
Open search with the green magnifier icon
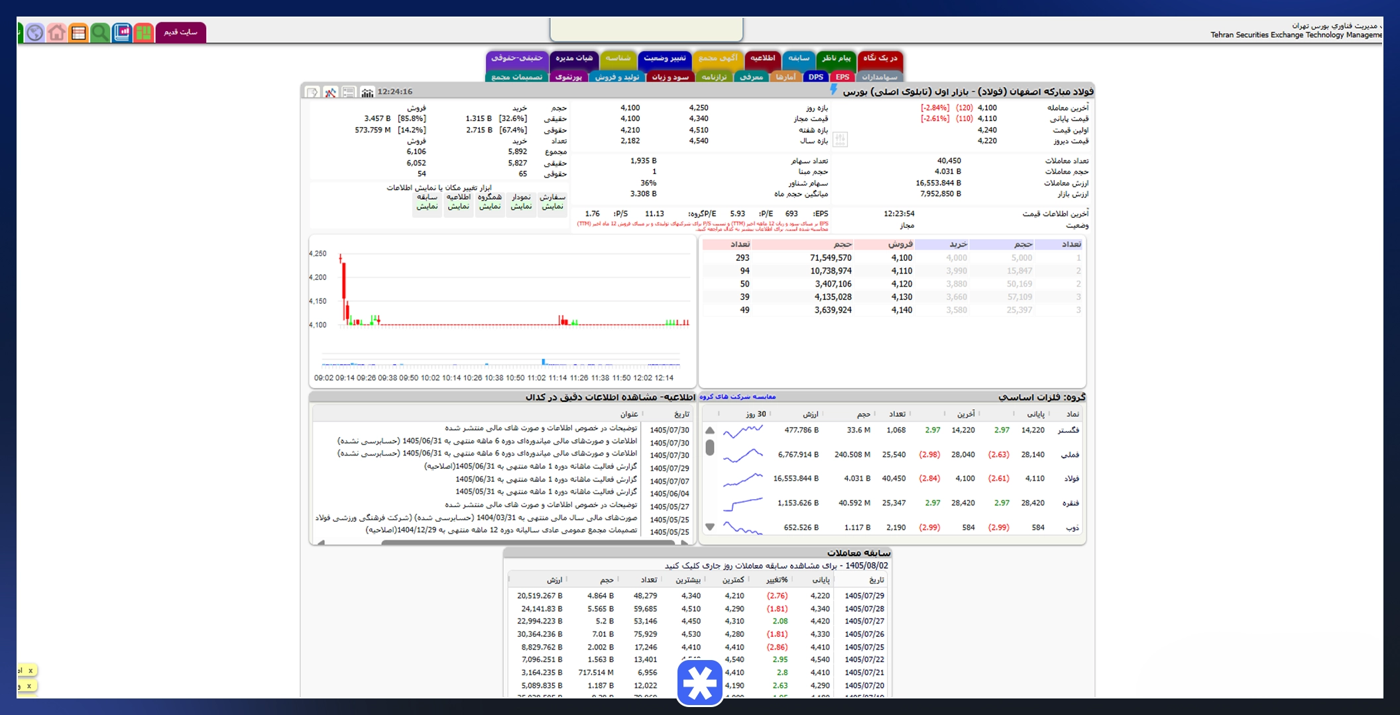coord(100,32)
